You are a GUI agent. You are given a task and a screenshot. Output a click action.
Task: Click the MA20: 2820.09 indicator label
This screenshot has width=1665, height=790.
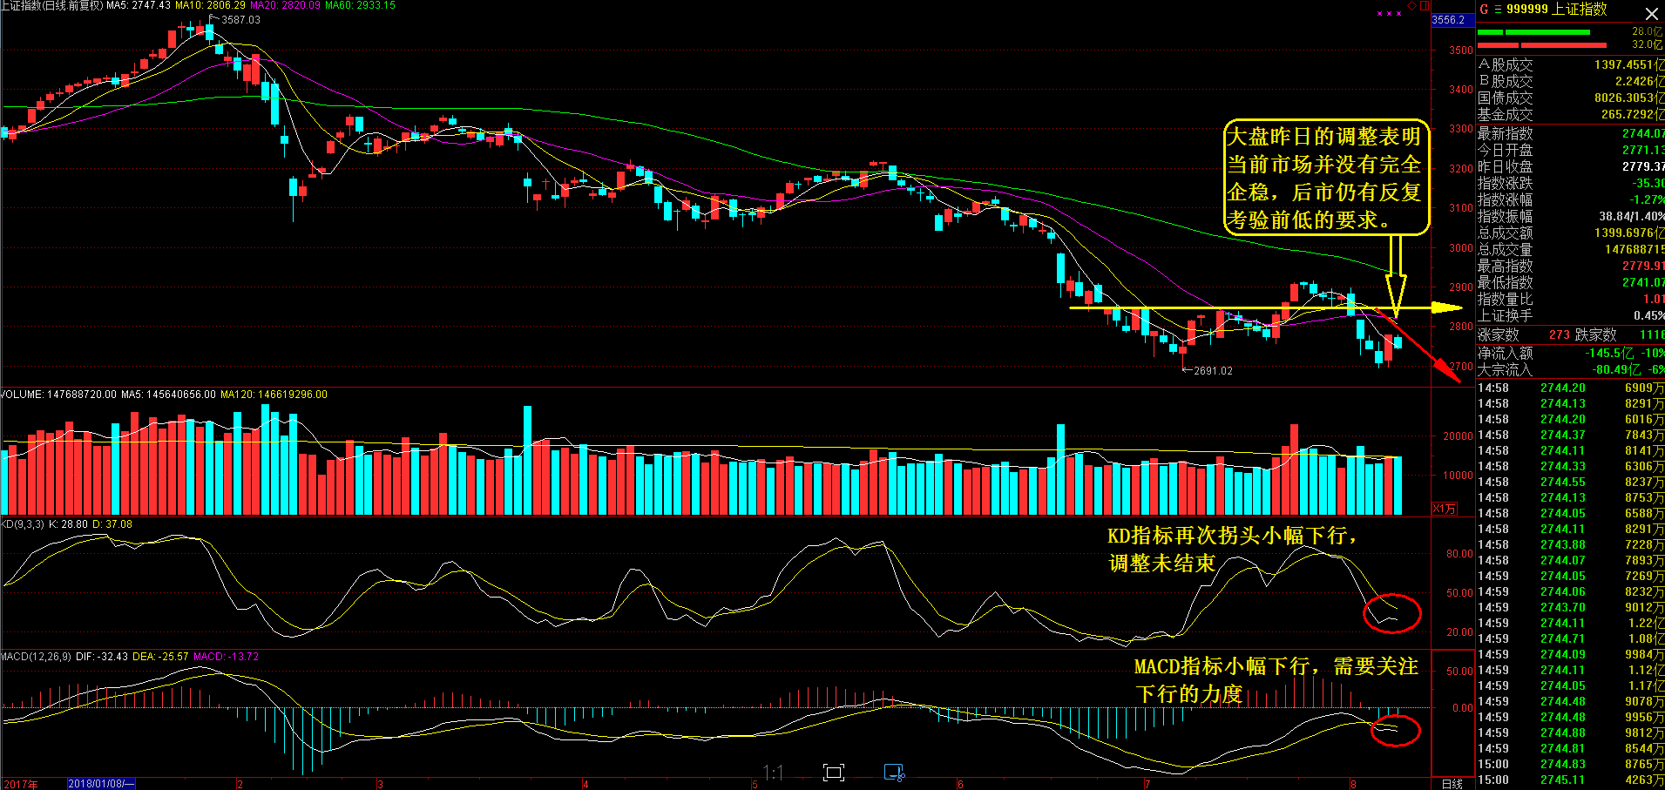pos(285,5)
